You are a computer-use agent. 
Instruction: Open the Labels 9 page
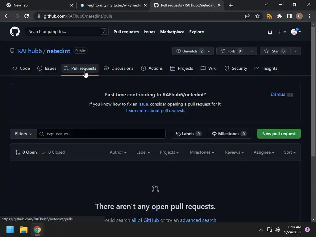click(189, 134)
